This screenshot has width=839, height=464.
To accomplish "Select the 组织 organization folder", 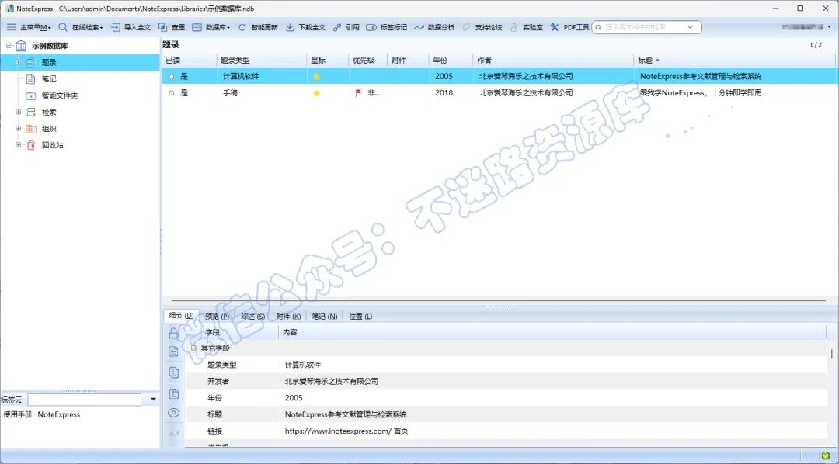I will point(49,129).
